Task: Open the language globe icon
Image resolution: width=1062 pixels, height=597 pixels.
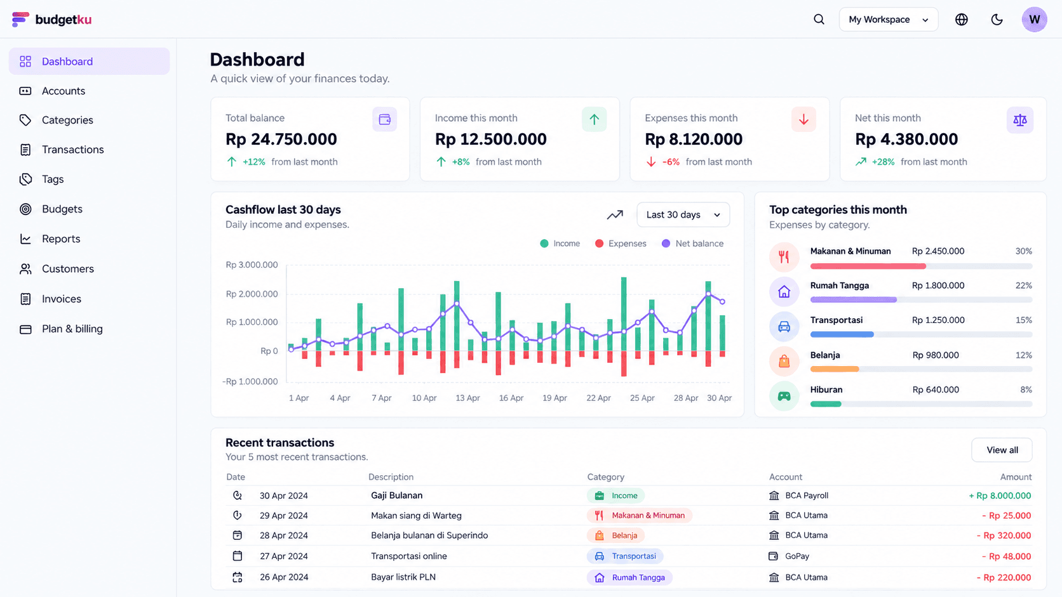Action: coord(961,20)
